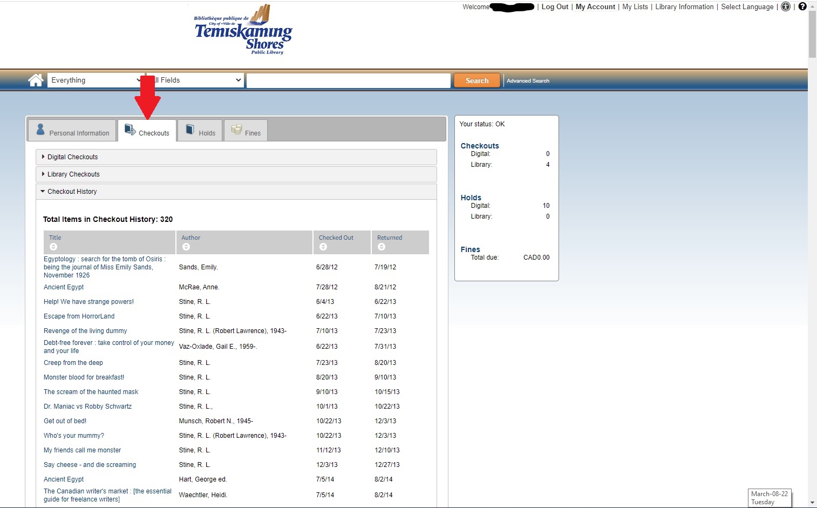Click the page's vertical scrollbar thumb
817x508 pixels.
pos(812,33)
